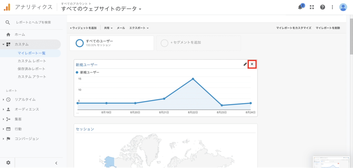The image size is (353, 168).
Task: Click マイレポートを削除 link
Action: [x=327, y=28]
